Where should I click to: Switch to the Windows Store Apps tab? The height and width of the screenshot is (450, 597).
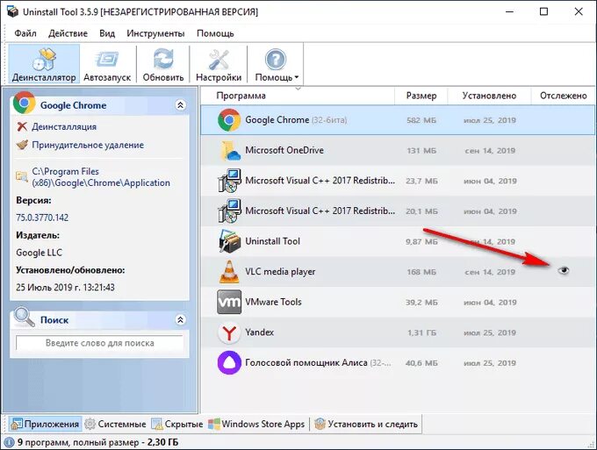click(x=256, y=424)
